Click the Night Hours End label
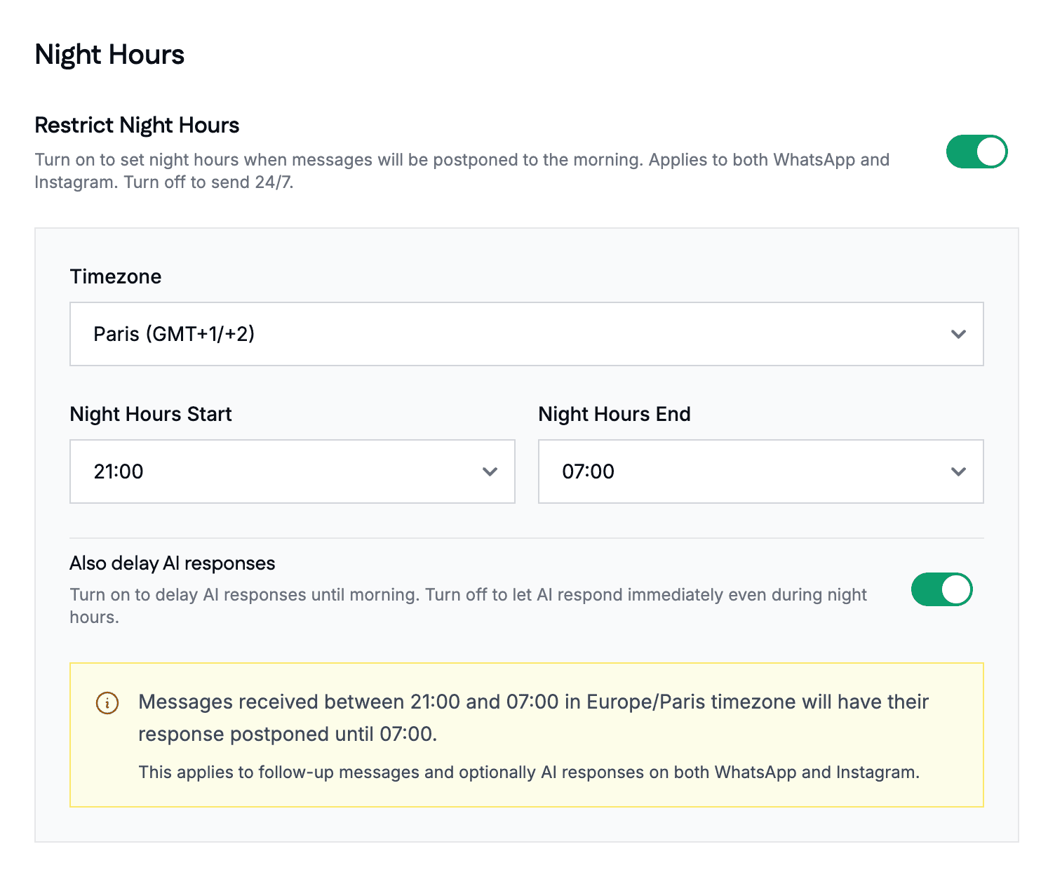Viewport: 1048px width, 877px height. pyautogui.click(x=614, y=414)
